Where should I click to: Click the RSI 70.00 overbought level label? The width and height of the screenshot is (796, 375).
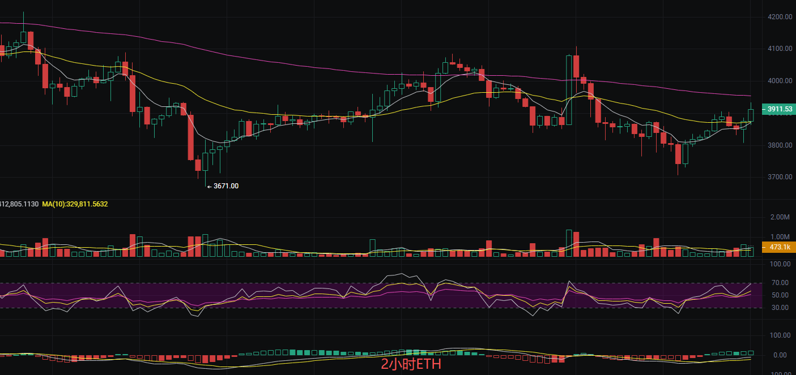tap(782, 283)
